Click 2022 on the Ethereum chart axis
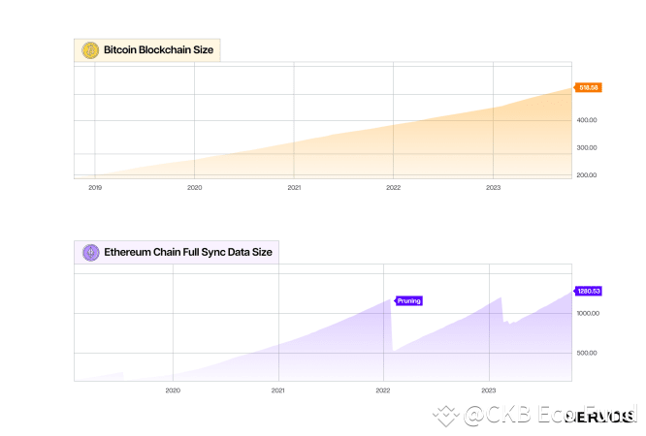646x436 pixels. [x=383, y=390]
